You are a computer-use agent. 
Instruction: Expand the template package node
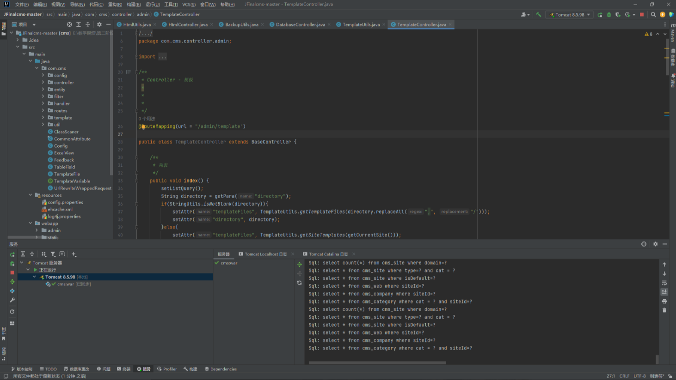tap(43, 117)
